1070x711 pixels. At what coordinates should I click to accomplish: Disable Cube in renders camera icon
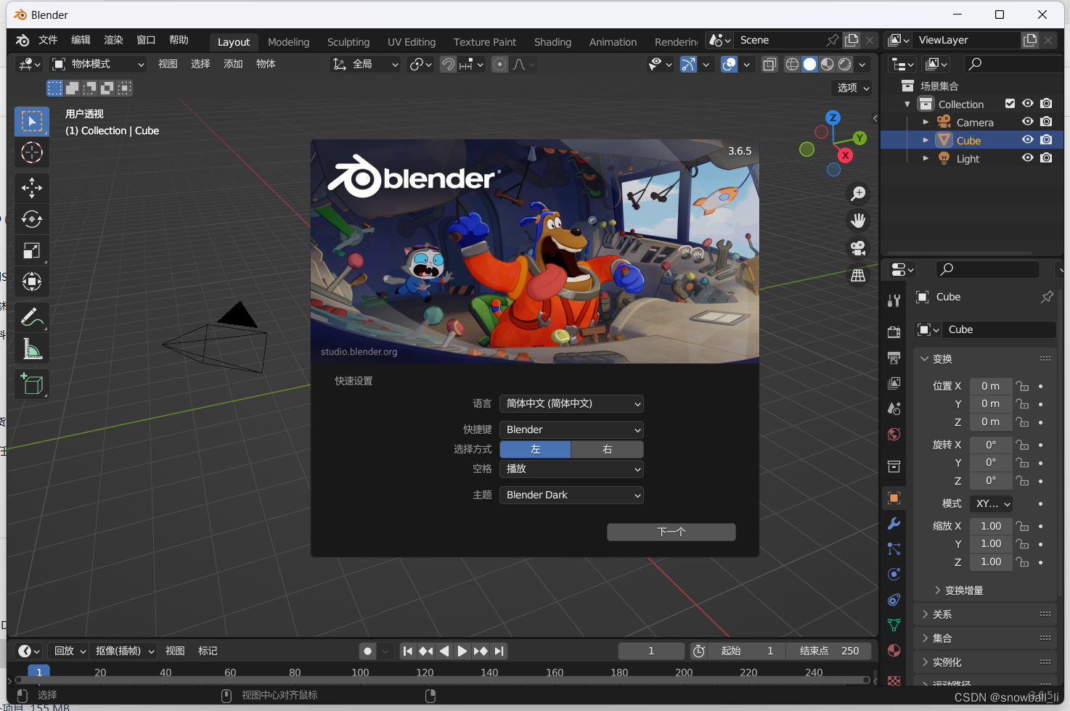point(1046,140)
